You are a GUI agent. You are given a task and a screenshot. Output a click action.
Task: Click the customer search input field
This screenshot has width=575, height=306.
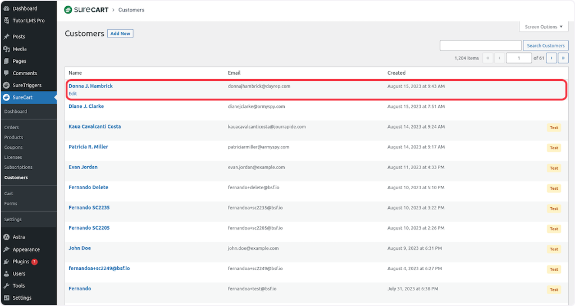click(x=480, y=45)
